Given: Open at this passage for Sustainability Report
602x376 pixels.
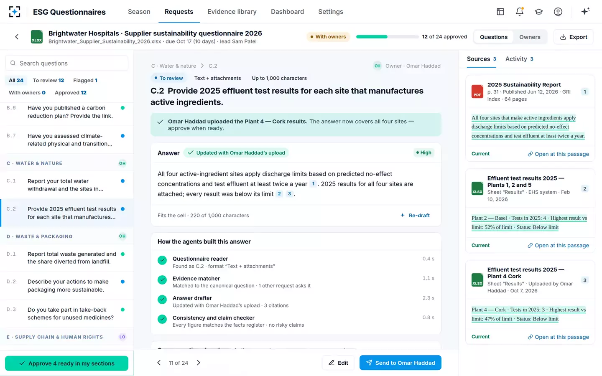Looking at the screenshot, I should 558,154.
